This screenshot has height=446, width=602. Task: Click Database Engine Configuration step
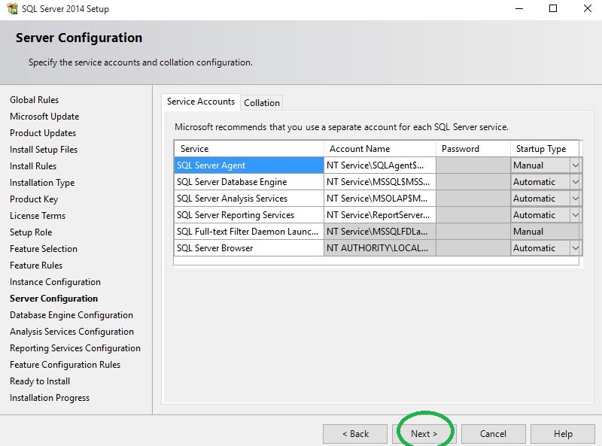[x=71, y=315]
